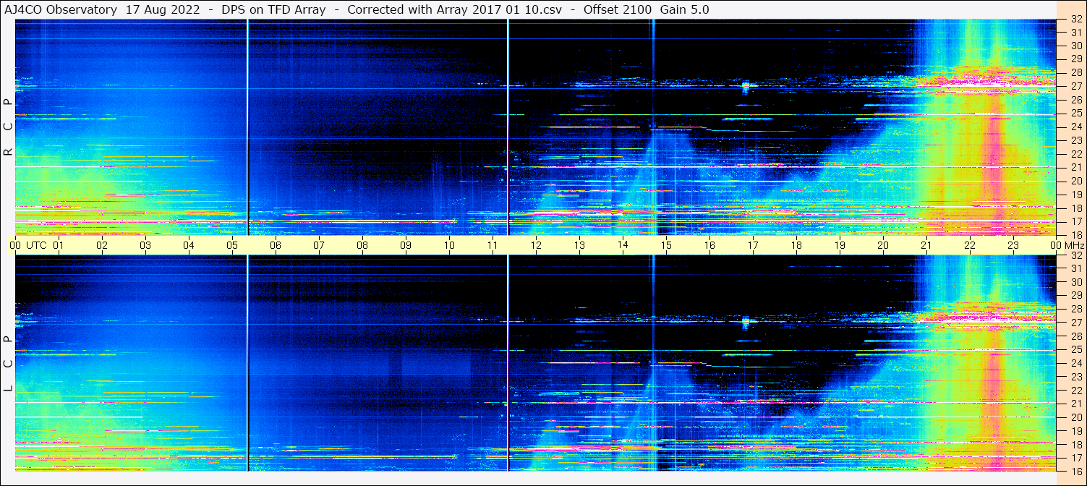This screenshot has height=486, width=1087.
Task: Click the 19 MHz tick of LCP panel
Action: (1076, 431)
